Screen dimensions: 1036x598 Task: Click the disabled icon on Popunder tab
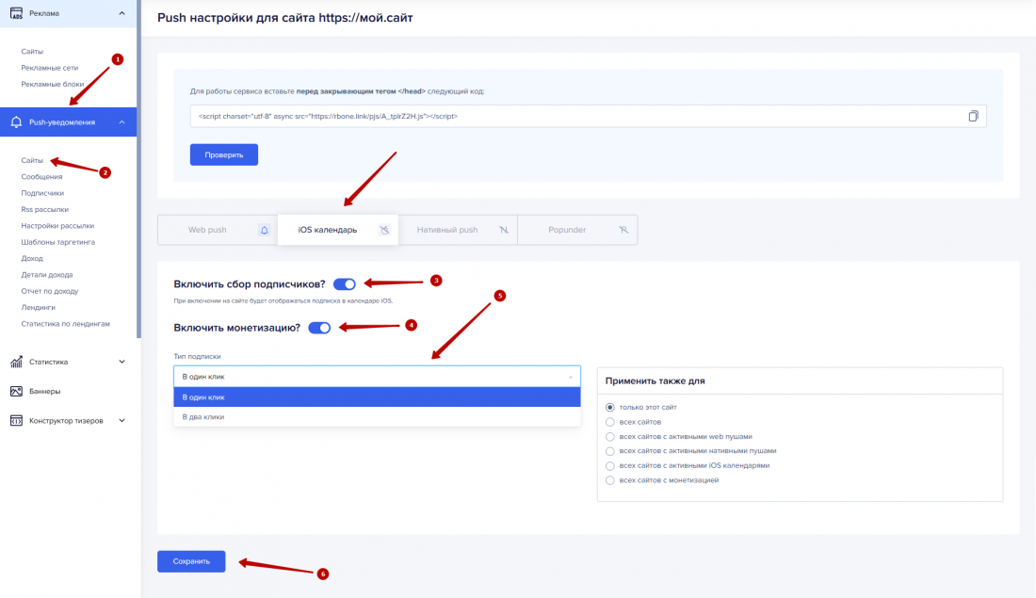click(623, 230)
